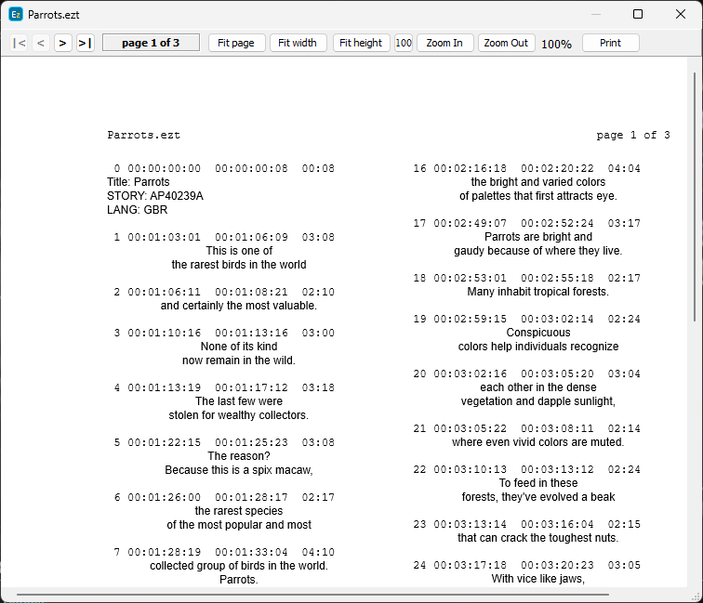The image size is (703, 603).
Task: Reset zoom with the 100 button
Action: (404, 43)
